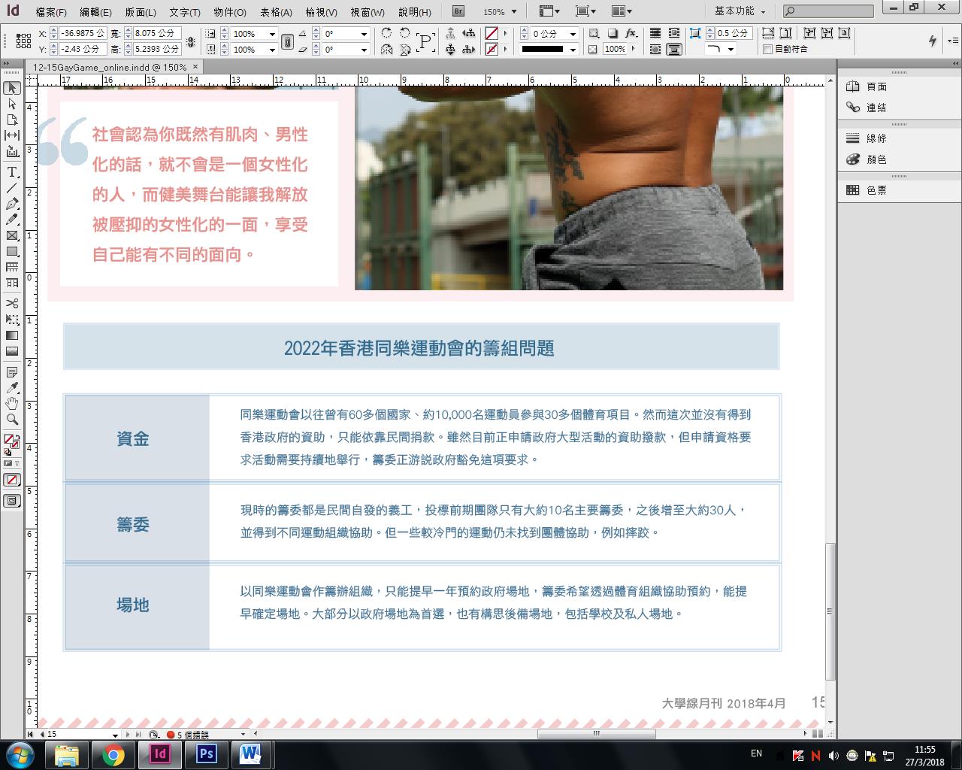Image resolution: width=962 pixels, height=770 pixels.
Task: Select the Line tool
Action: coord(12,188)
